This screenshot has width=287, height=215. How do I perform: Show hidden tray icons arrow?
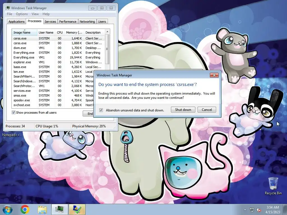click(x=245, y=210)
